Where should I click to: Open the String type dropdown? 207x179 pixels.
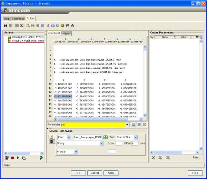[x=101, y=143]
